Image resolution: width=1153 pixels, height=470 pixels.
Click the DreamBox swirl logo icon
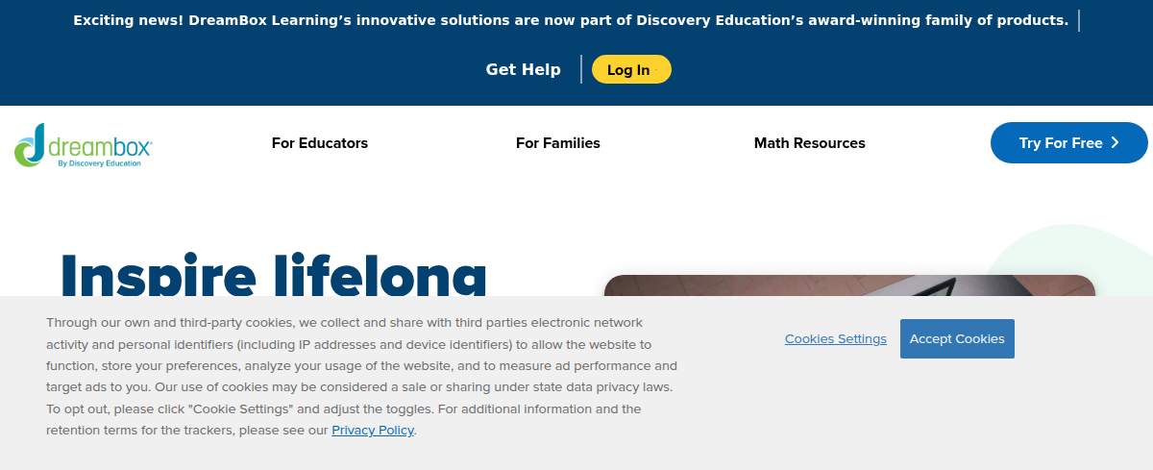(29, 144)
